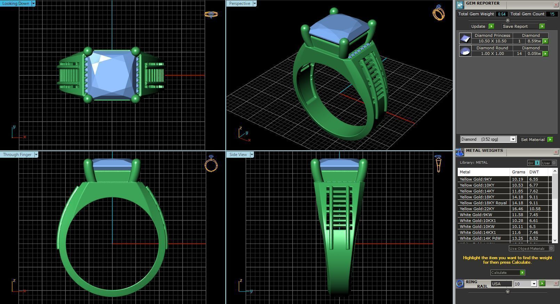The image size is (560, 304).
Task: Open the Diamond material dropdown
Action: [513, 139]
